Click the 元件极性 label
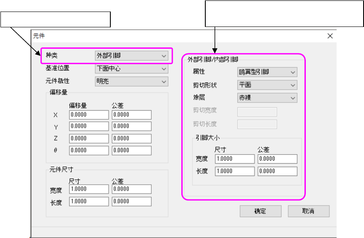The image size is (364, 238). click(57, 81)
